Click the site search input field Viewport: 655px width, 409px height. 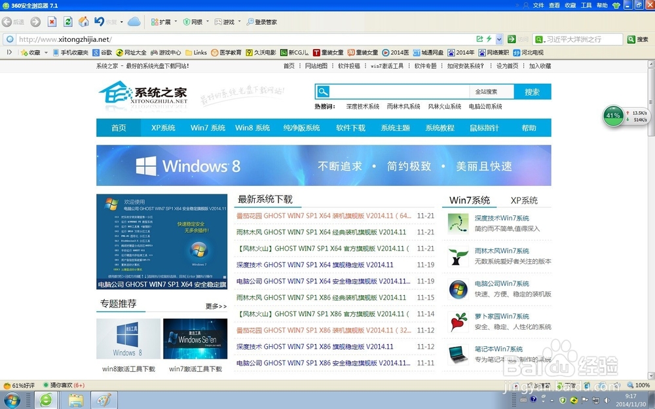click(x=400, y=92)
